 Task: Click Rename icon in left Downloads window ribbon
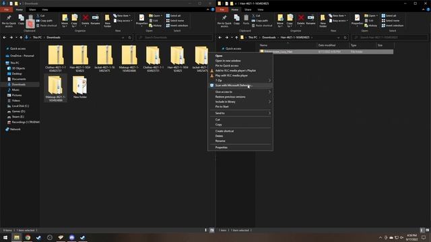95,19
